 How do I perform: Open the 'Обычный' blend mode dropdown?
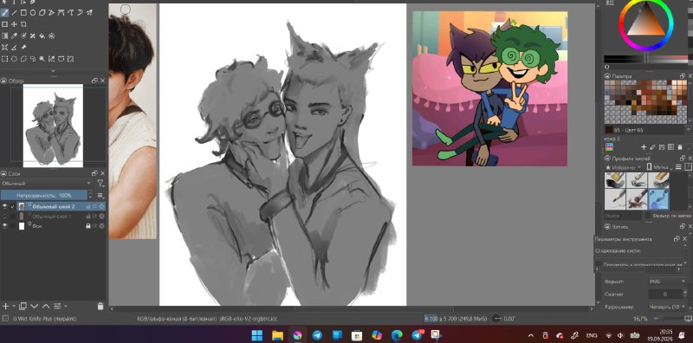(x=47, y=183)
